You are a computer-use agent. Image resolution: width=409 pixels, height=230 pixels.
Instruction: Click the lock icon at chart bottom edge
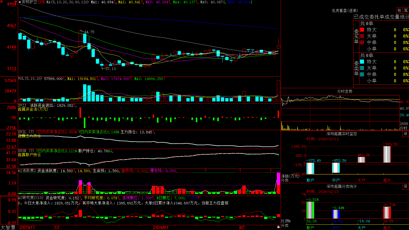[278, 227]
